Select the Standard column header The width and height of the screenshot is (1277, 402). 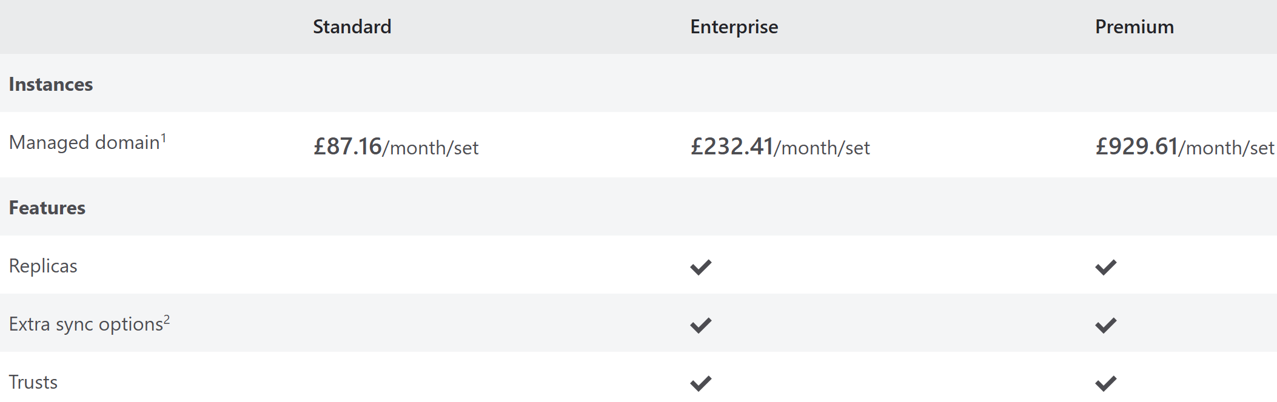tap(352, 27)
